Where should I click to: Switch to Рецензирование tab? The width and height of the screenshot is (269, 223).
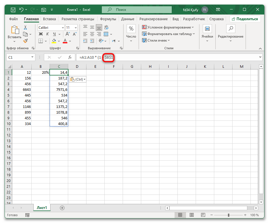(x=153, y=19)
